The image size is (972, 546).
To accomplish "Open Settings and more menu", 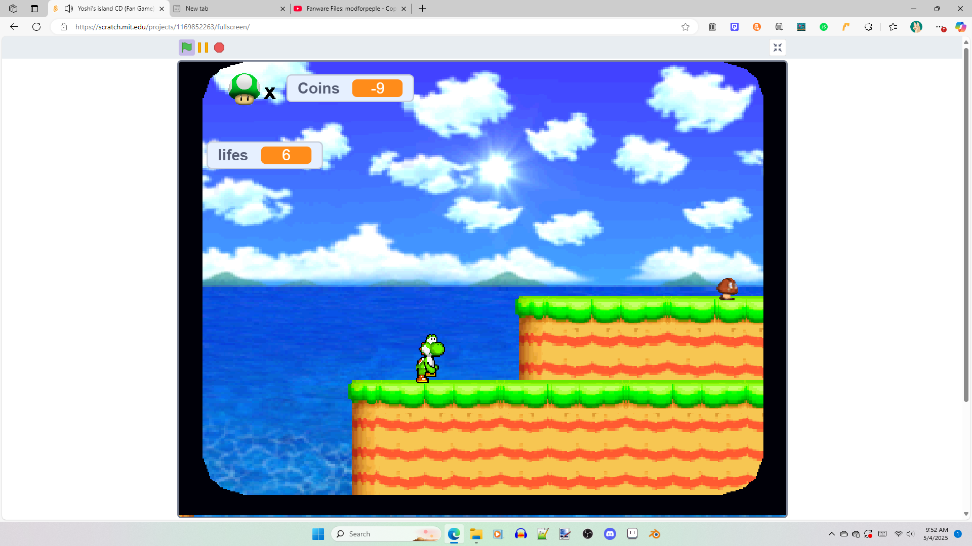I will (x=940, y=27).
